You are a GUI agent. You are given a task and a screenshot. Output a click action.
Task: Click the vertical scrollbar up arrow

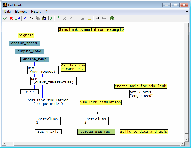(x=186, y=25)
